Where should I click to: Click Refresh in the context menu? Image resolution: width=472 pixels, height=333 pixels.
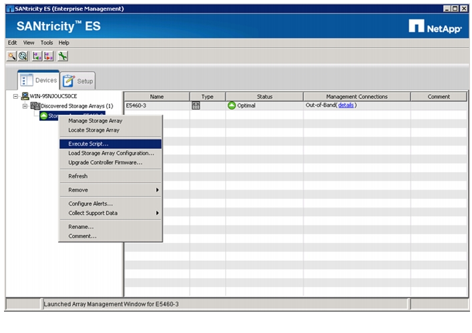(x=110, y=176)
